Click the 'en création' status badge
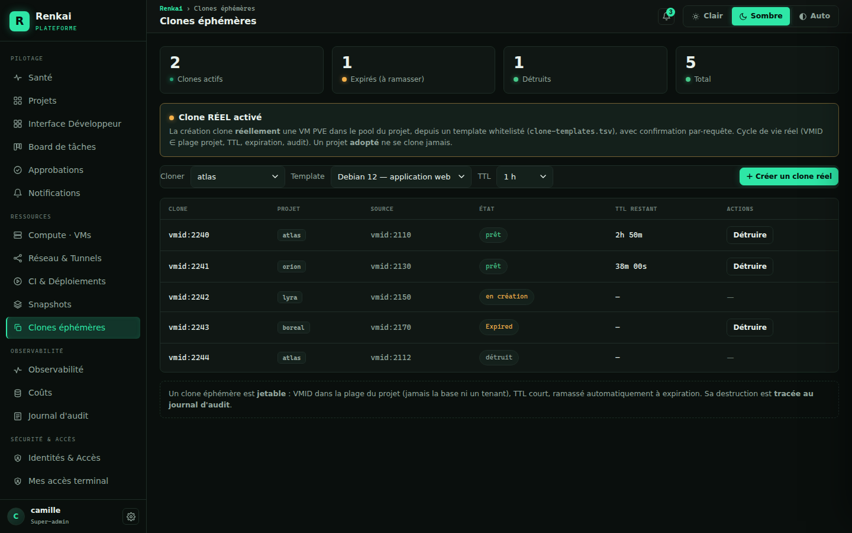 click(506, 297)
